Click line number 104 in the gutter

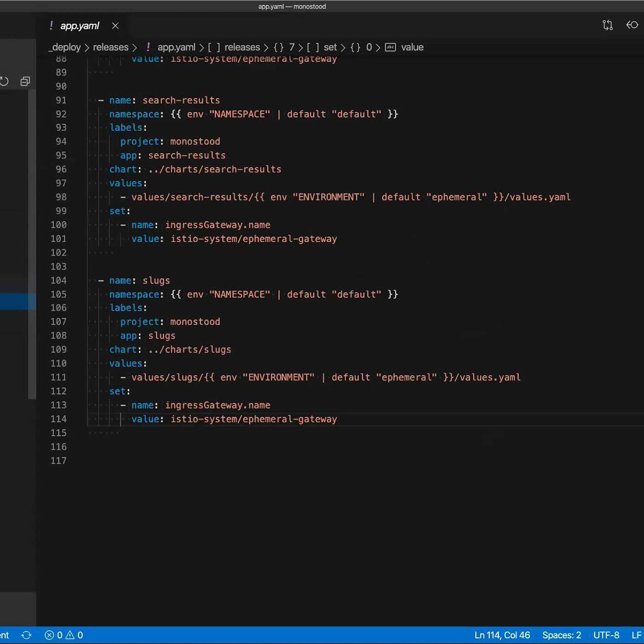(58, 281)
